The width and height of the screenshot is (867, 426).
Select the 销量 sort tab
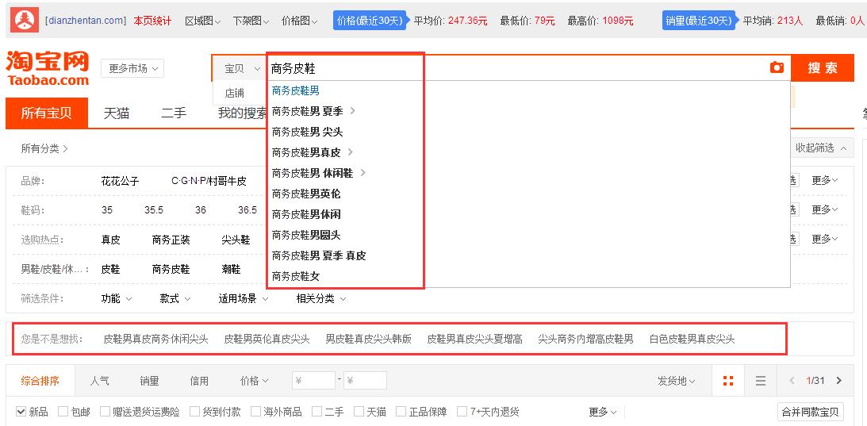(149, 381)
